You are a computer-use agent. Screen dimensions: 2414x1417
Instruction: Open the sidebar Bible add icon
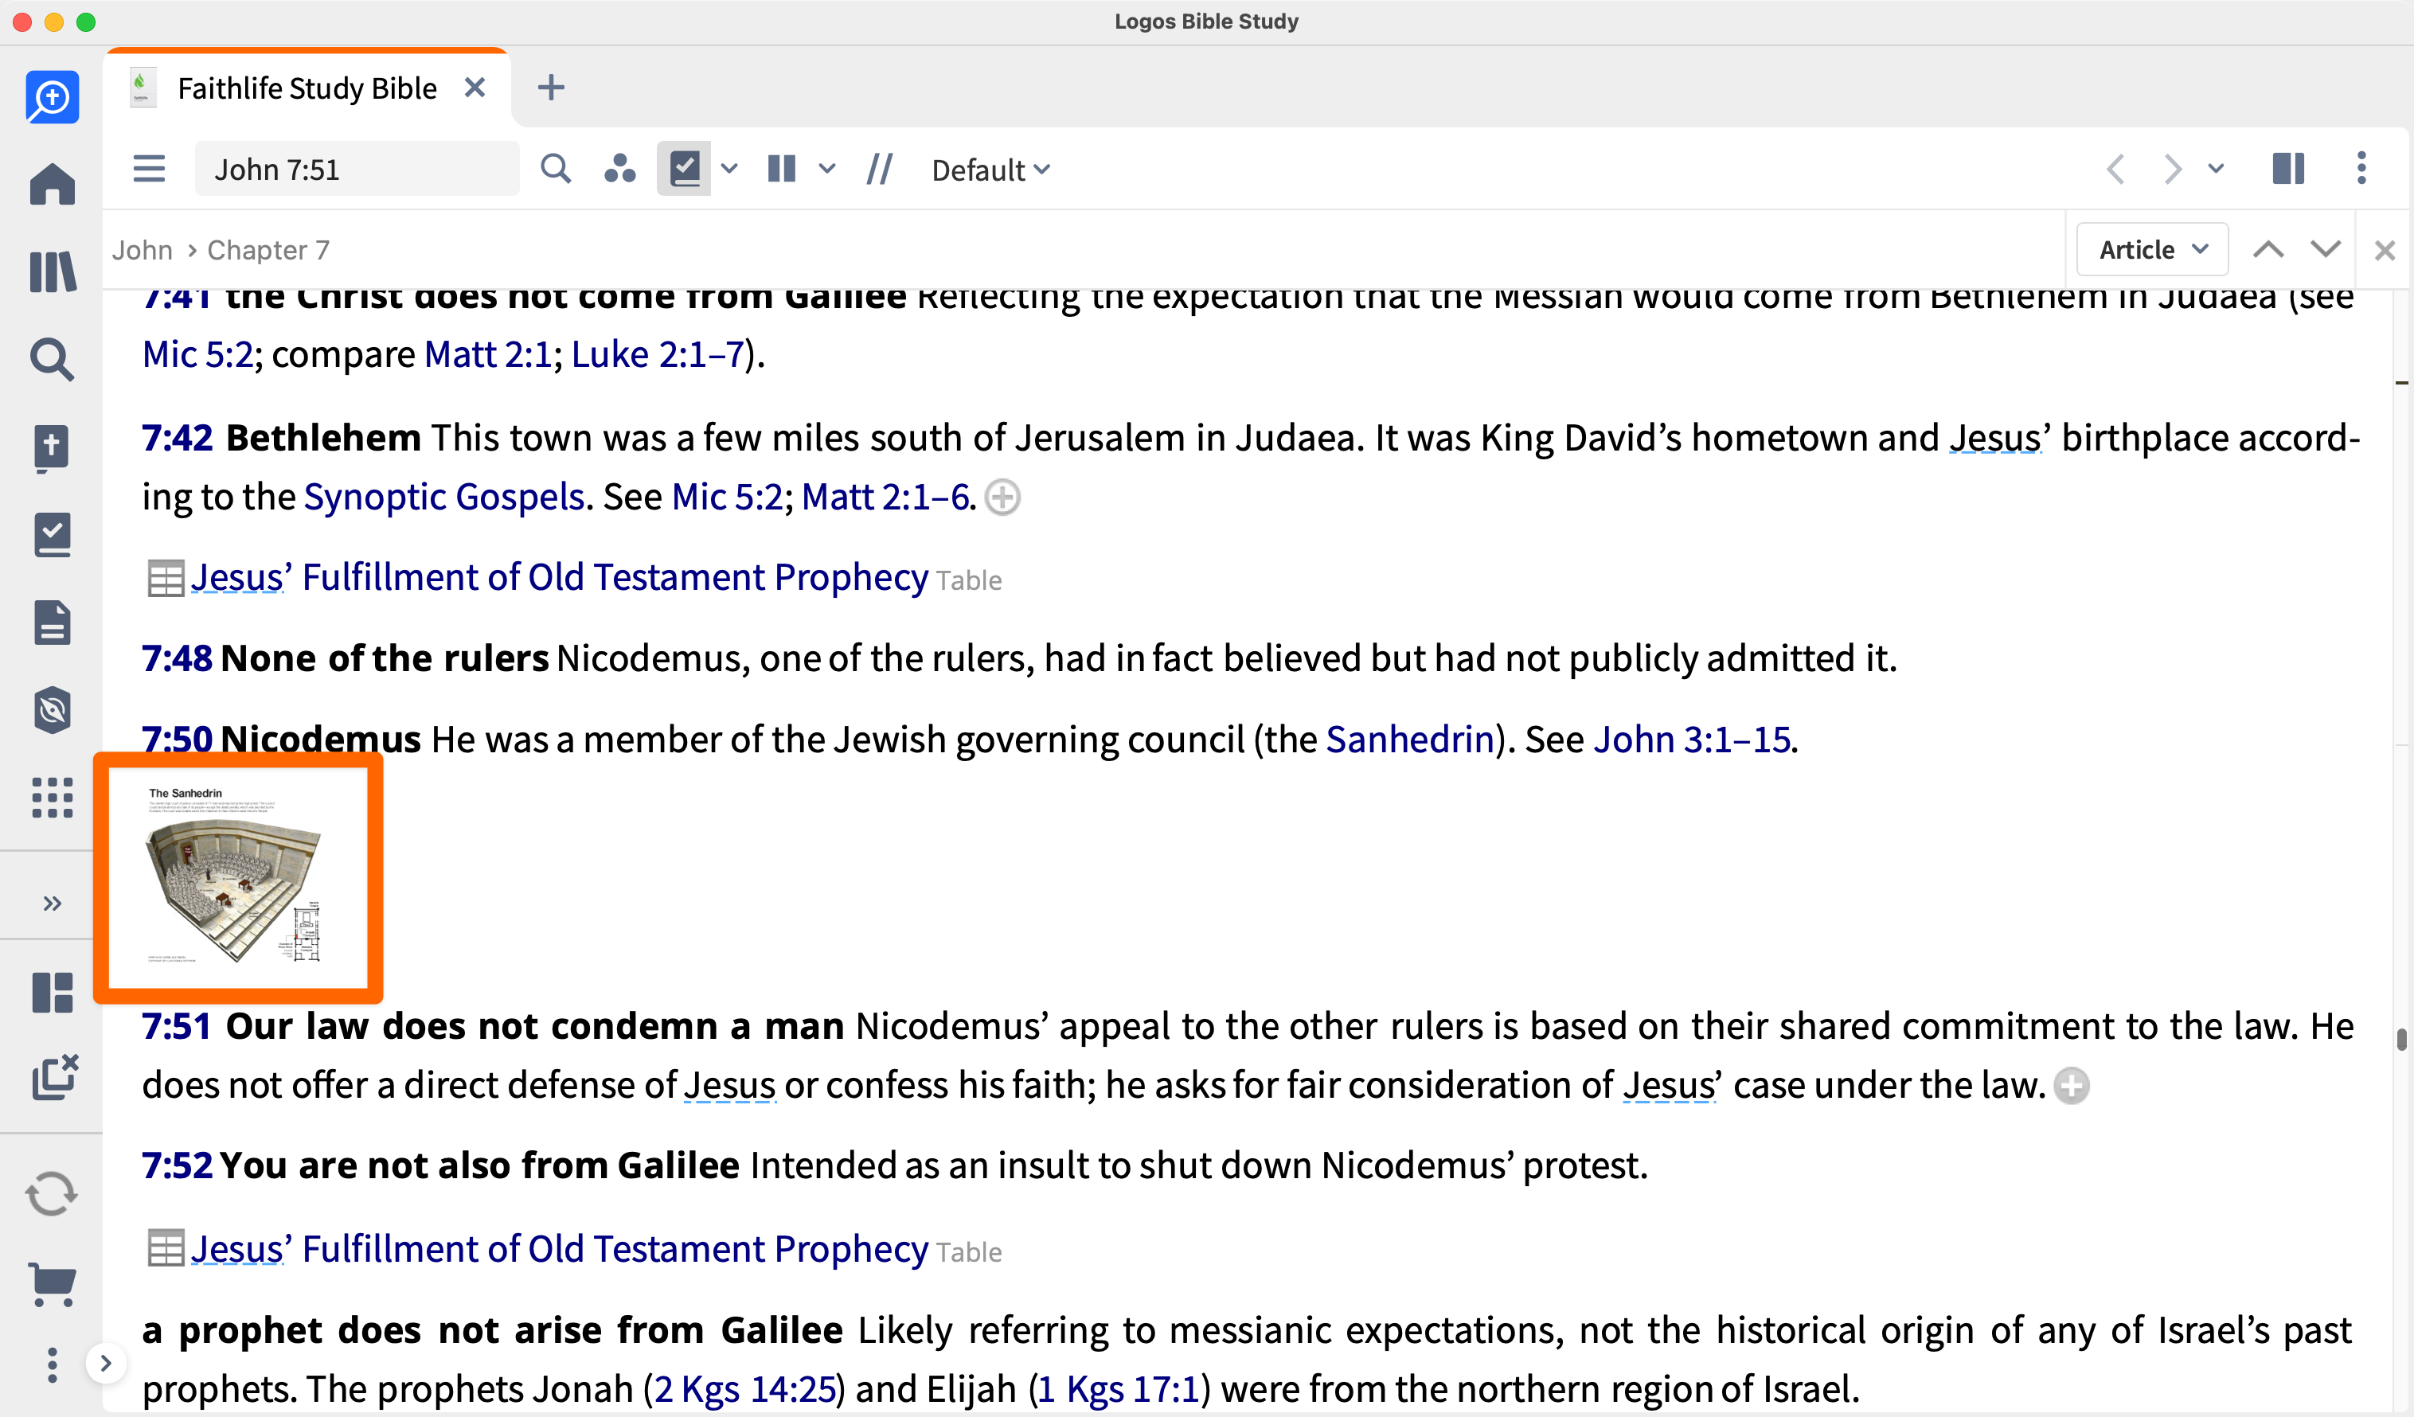tap(52, 447)
